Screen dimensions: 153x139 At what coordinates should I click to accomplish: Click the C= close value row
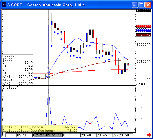(x=18, y=73)
